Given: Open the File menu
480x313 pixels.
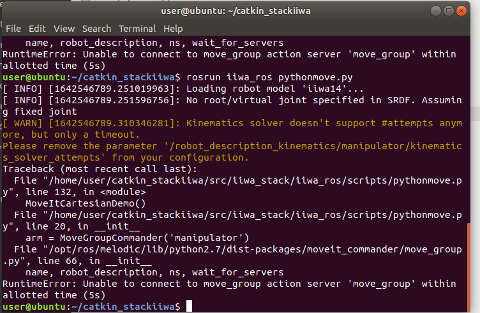Looking at the screenshot, I should tap(13, 29).
